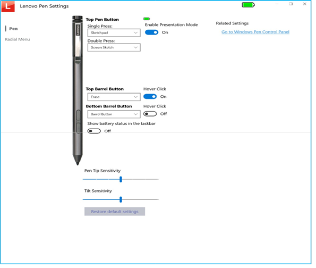
Task: Click the large battery icon in title bar
Action: [249, 5]
